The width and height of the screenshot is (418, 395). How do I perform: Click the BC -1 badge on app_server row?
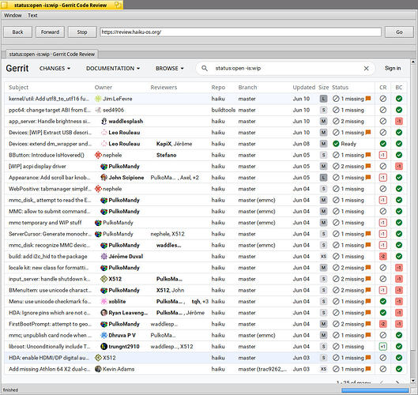(399, 122)
